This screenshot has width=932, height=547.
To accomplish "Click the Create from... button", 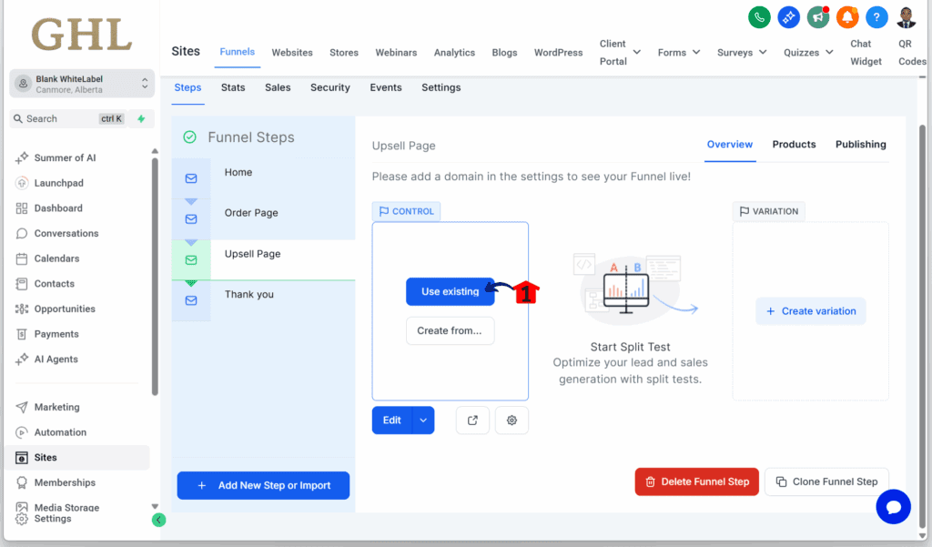I will [450, 330].
